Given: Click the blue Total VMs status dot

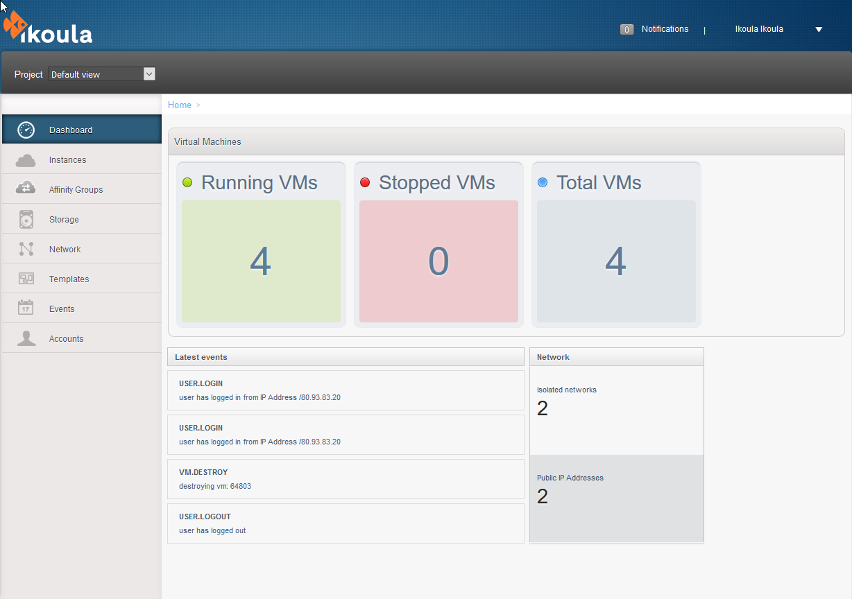Looking at the screenshot, I should (543, 182).
